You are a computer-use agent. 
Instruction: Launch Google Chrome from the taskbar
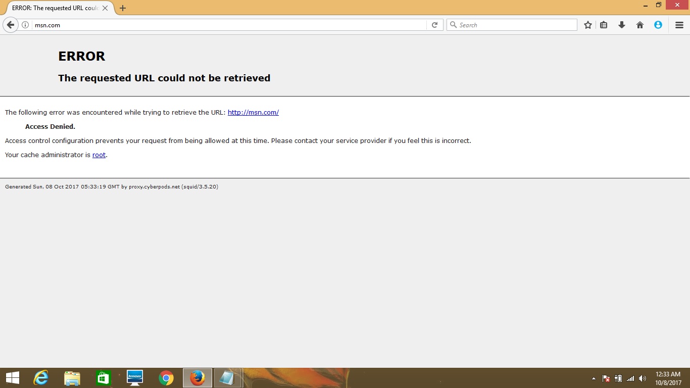pyautogui.click(x=166, y=378)
